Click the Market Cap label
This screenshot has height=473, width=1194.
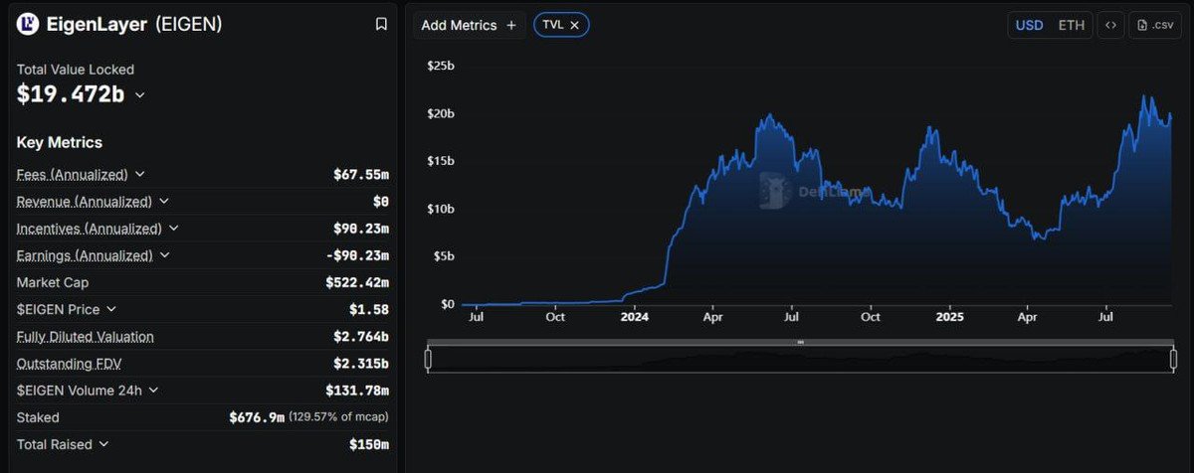[x=53, y=283]
